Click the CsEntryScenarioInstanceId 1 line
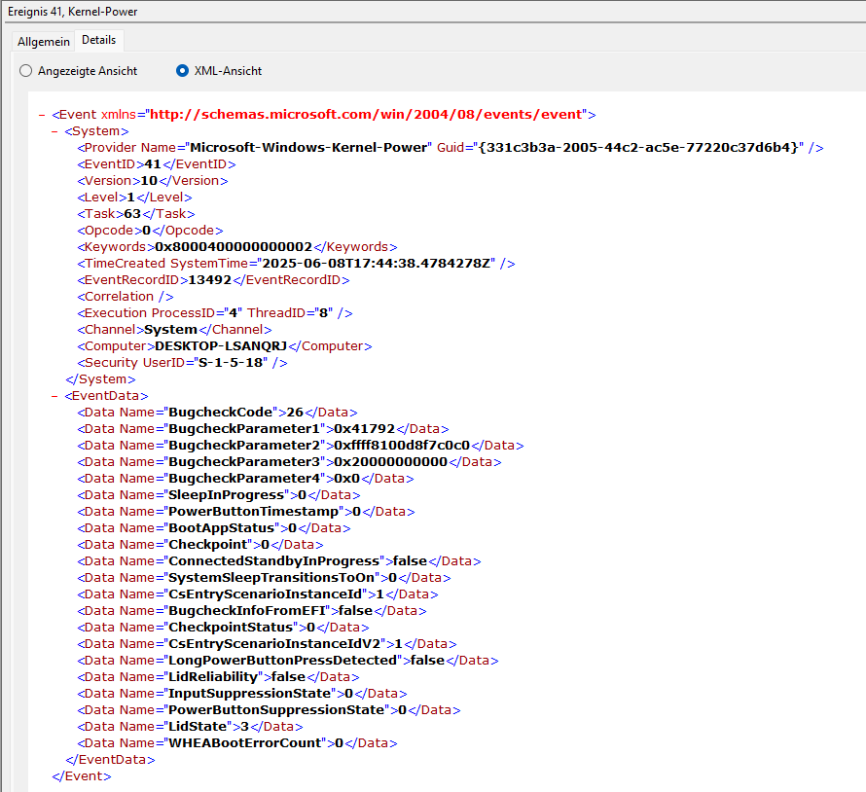866x792 pixels. (258, 594)
